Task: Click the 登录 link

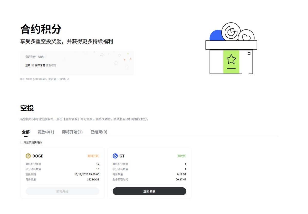Action: click(28, 65)
